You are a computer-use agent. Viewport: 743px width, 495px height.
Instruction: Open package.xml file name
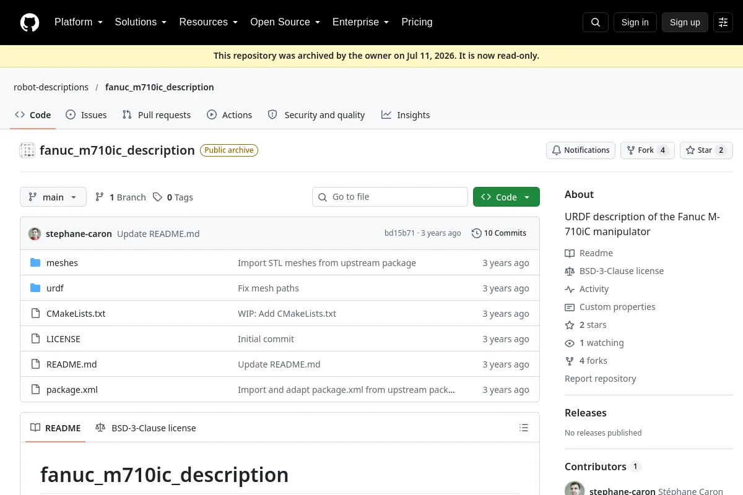[x=72, y=390]
